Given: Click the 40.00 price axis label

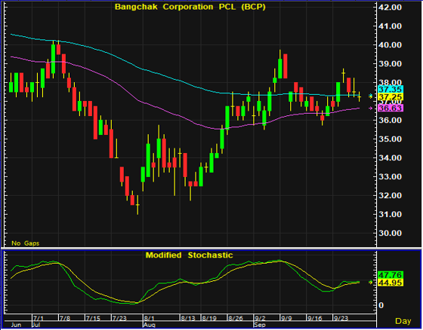Looking at the screenshot, I should tap(390, 45).
